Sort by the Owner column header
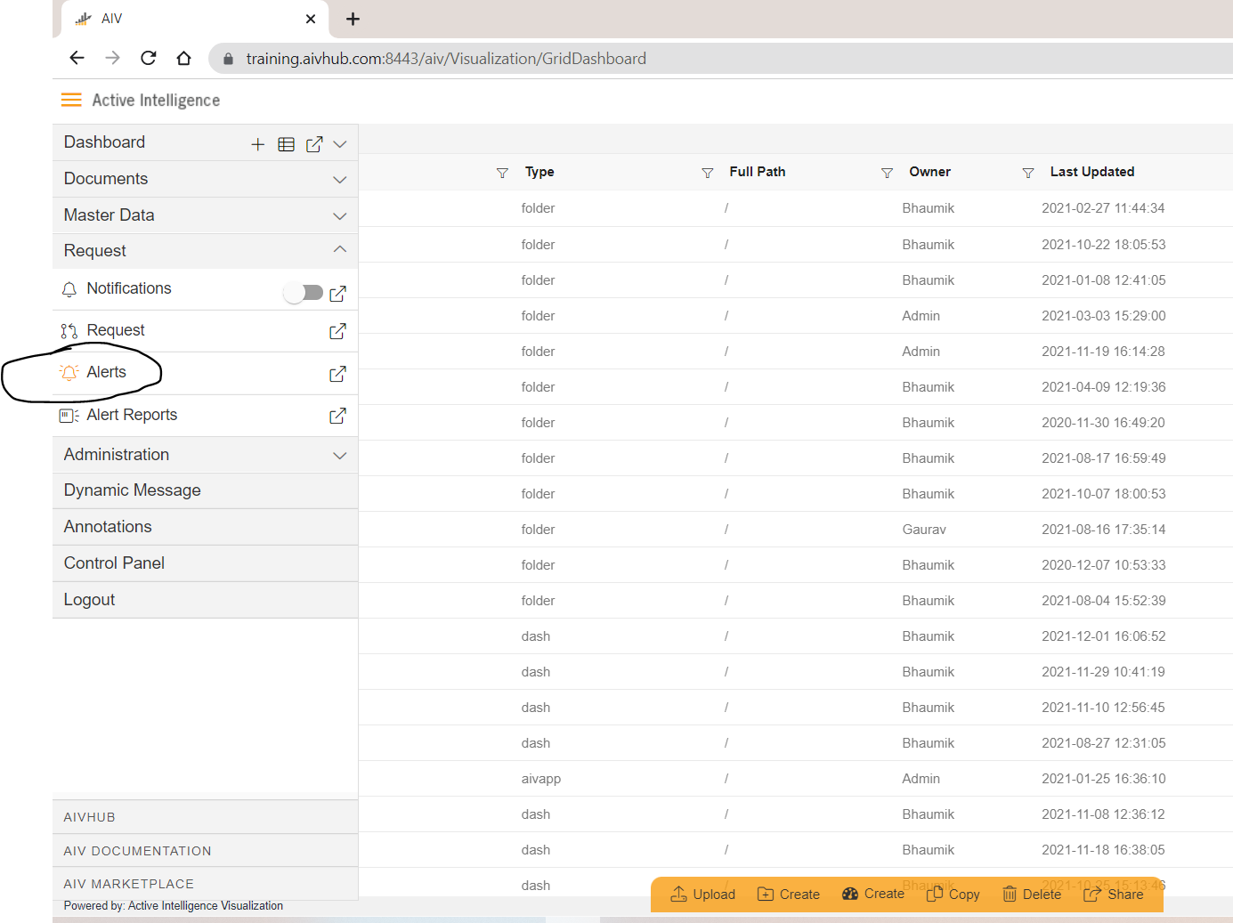This screenshot has width=1233, height=923. click(929, 172)
